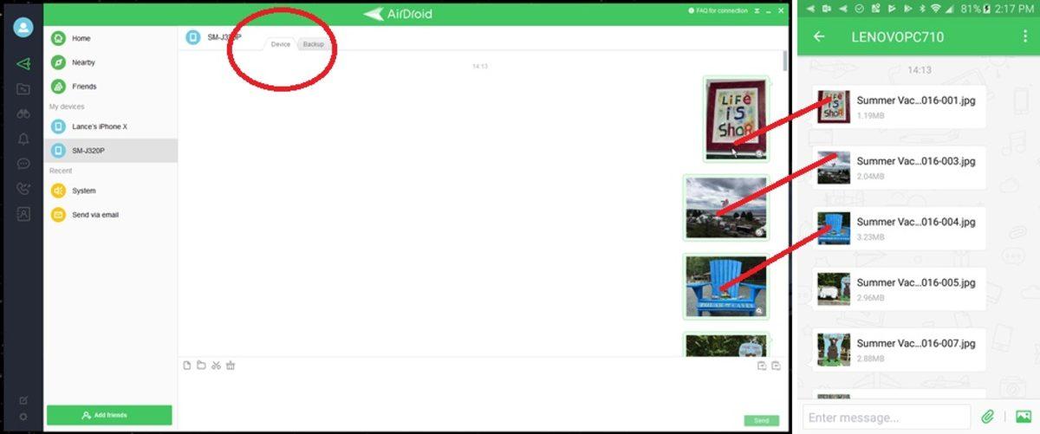Open the Life is Short image thumbnail in chat
The image size is (1040, 434).
[x=736, y=119]
